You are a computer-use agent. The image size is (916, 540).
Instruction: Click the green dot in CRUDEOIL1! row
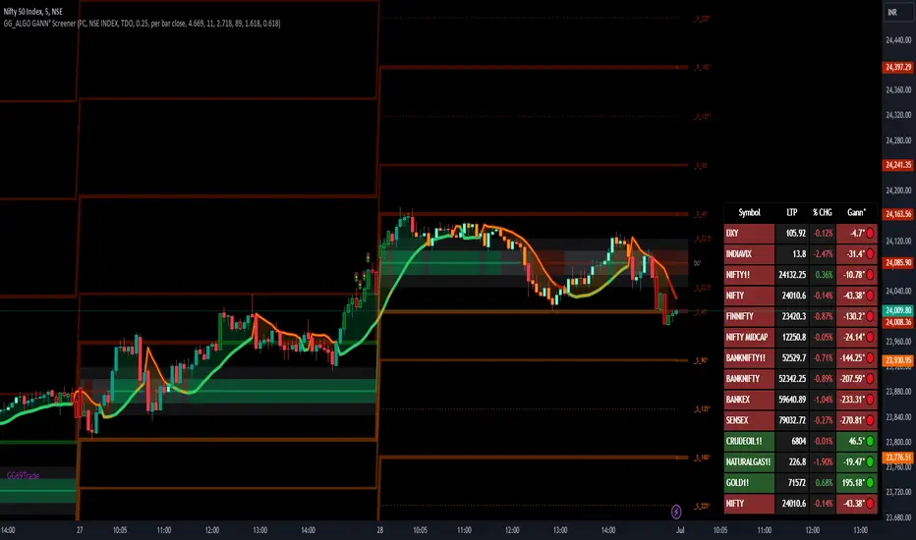(x=870, y=442)
